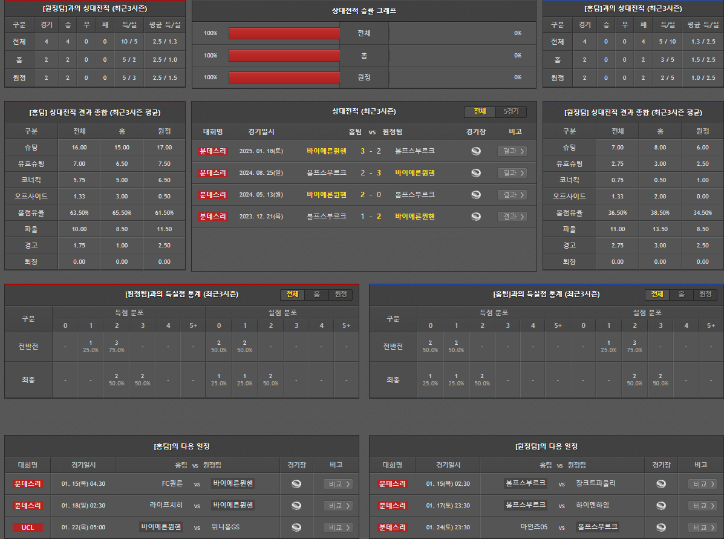Expand 비교 for 라이프치히 vs 바이에른뮌헨
The image size is (724, 539).
click(338, 506)
